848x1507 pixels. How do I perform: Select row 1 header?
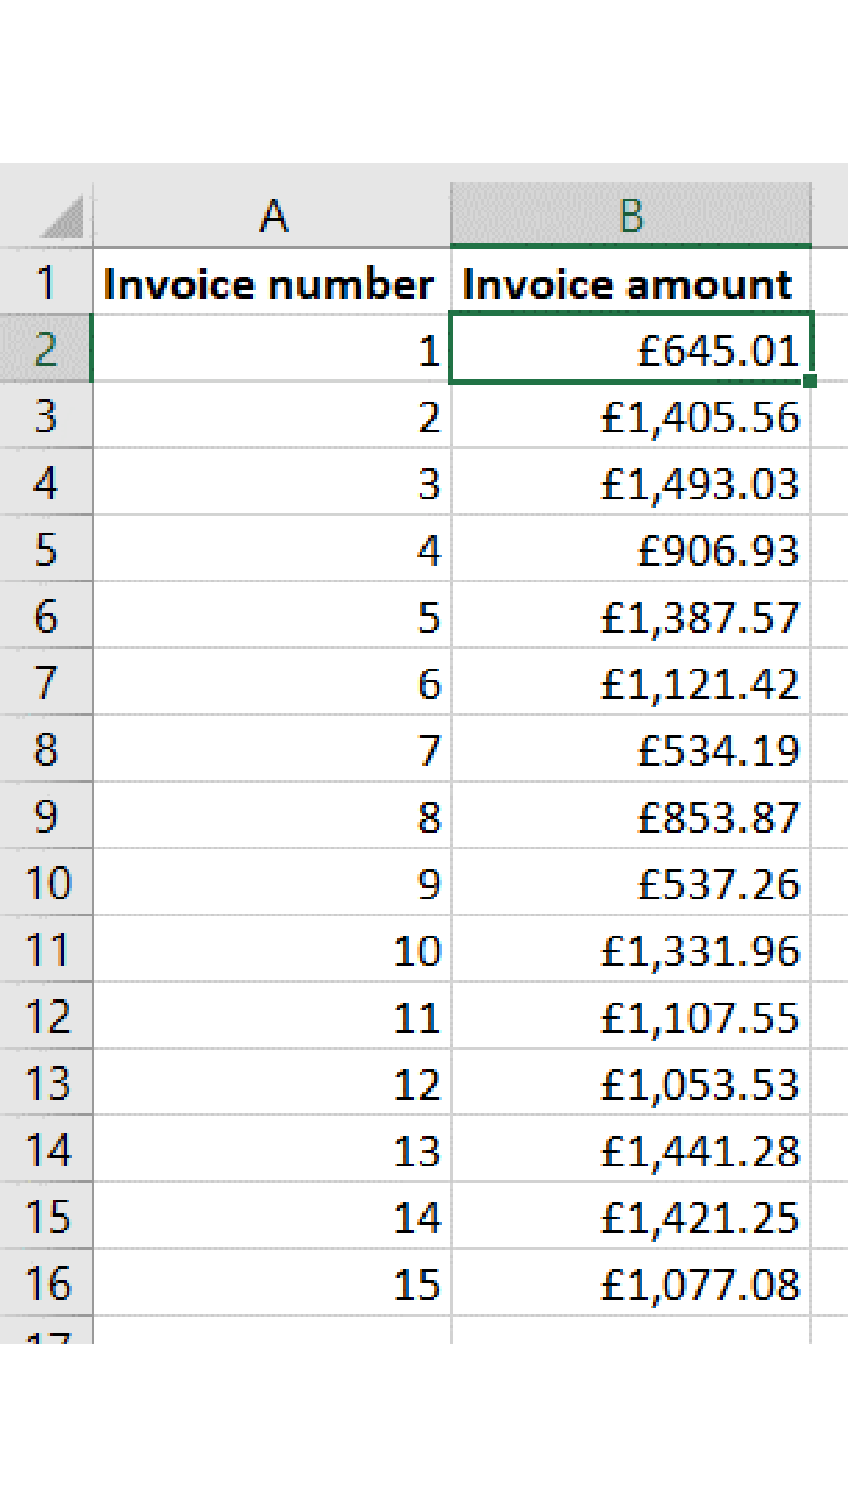(x=46, y=282)
